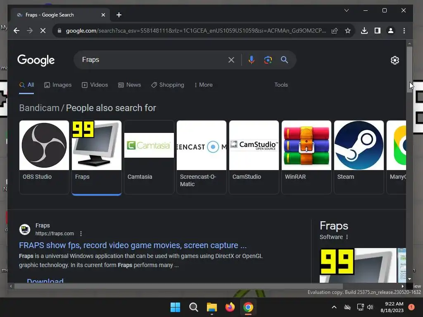The image size is (423, 317).
Task: Click the Chrome taskbar icon
Action: (248, 307)
